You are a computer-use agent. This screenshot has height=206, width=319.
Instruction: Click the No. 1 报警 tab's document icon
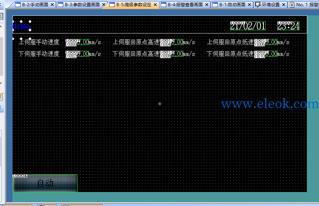tap(292, 4)
